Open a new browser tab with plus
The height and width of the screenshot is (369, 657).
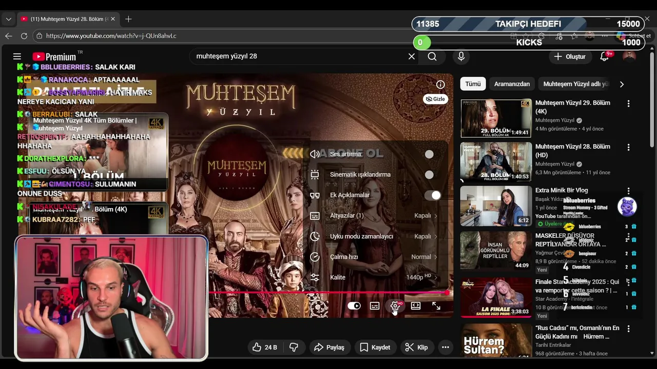128,19
